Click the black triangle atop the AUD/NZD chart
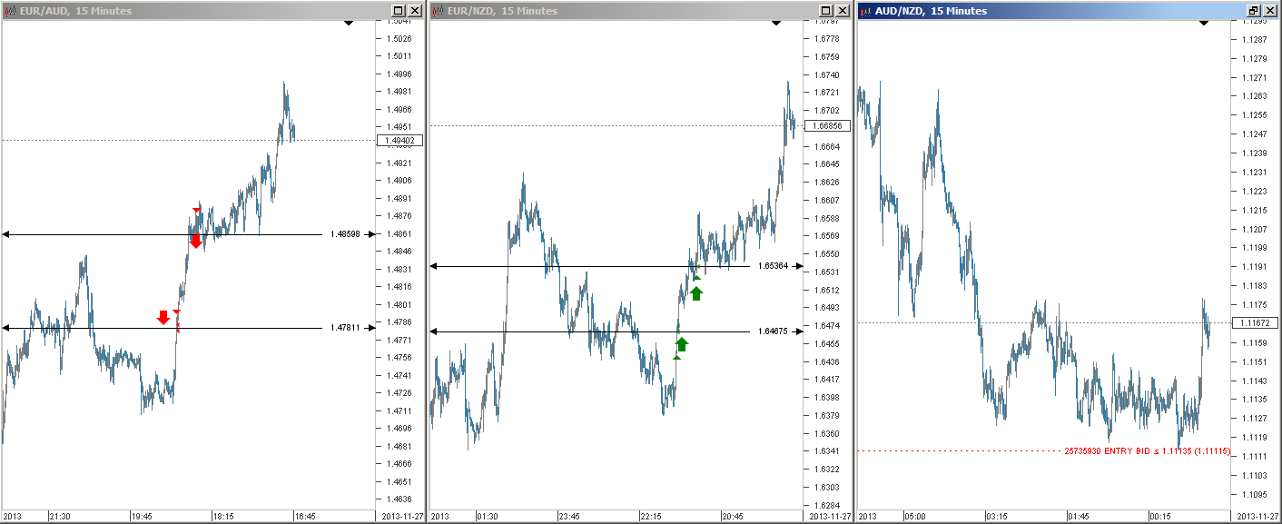 click(1204, 23)
